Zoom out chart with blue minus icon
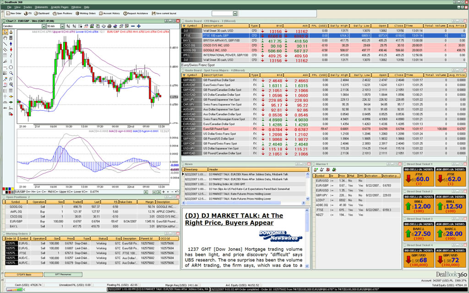Image resolution: width=469 pixels, height=293 pixels. pyautogui.click(x=133, y=26)
